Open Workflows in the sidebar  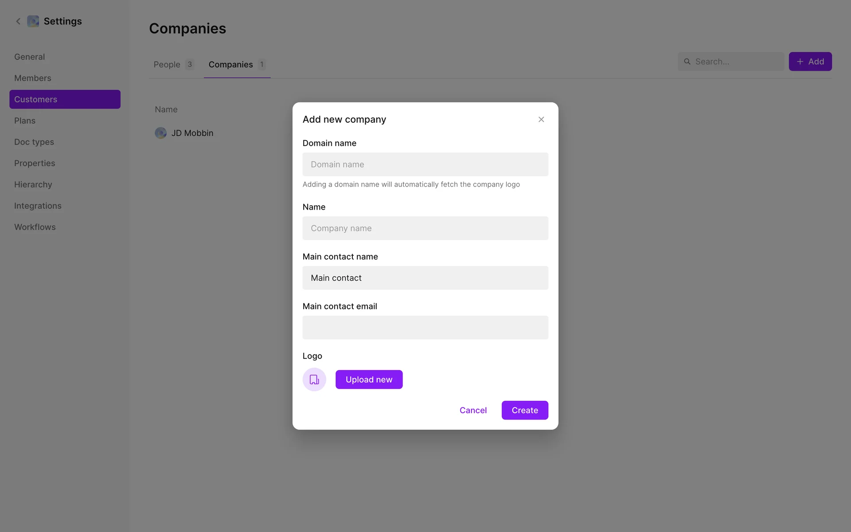[35, 227]
